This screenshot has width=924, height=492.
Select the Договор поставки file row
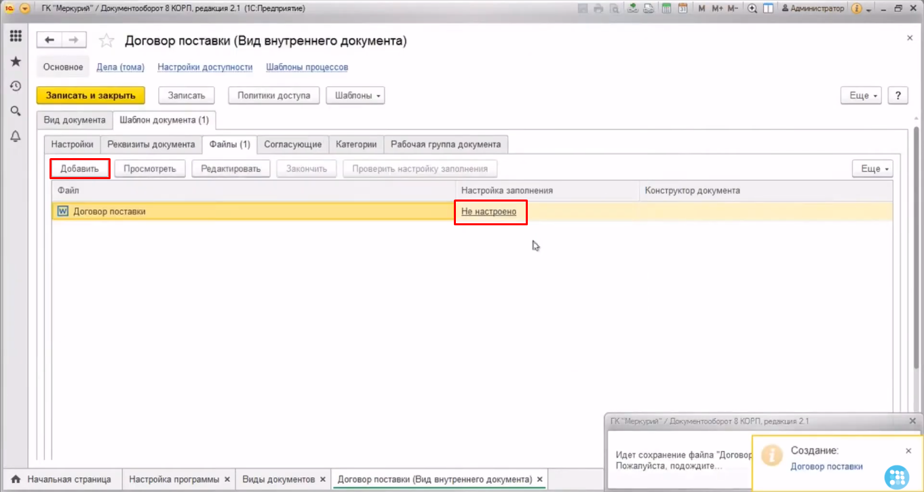(472, 212)
